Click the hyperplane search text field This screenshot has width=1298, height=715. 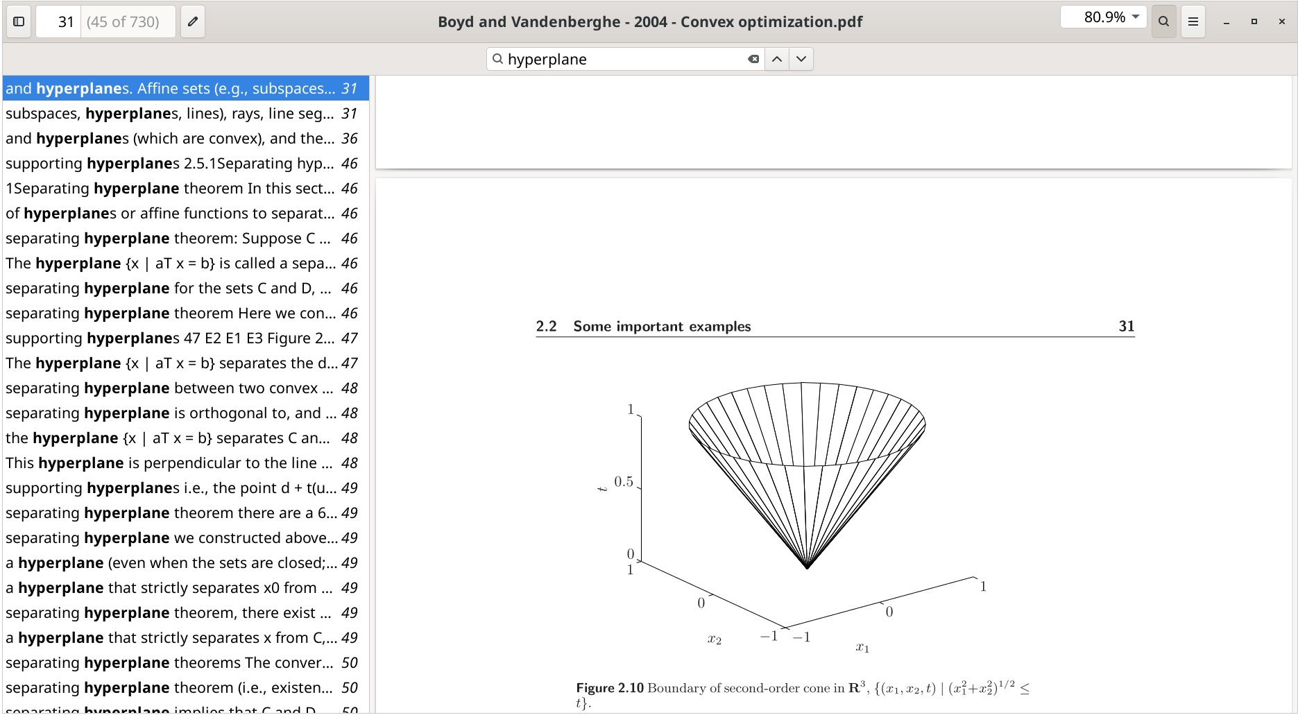point(624,59)
